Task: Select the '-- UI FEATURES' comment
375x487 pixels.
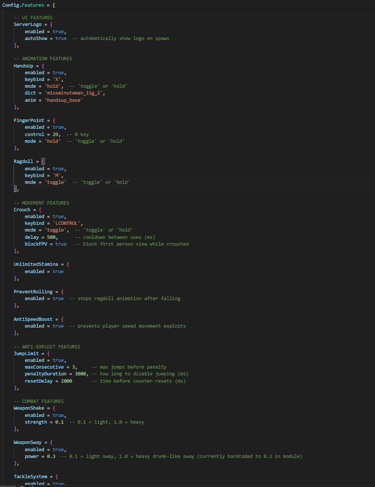Action: tap(33, 18)
